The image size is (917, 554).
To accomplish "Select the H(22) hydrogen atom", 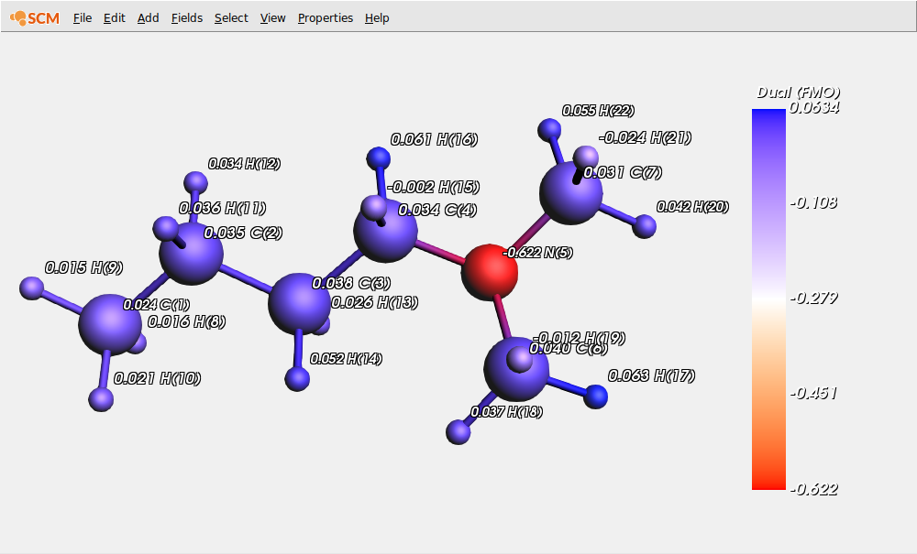I will [550, 129].
